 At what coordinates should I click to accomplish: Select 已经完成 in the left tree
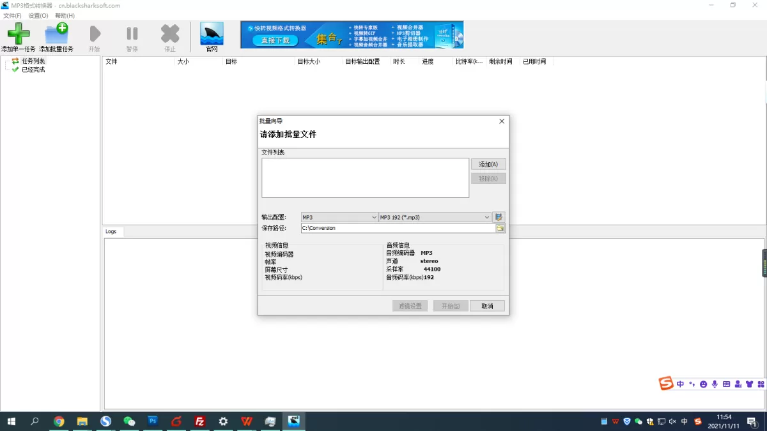[x=33, y=70]
